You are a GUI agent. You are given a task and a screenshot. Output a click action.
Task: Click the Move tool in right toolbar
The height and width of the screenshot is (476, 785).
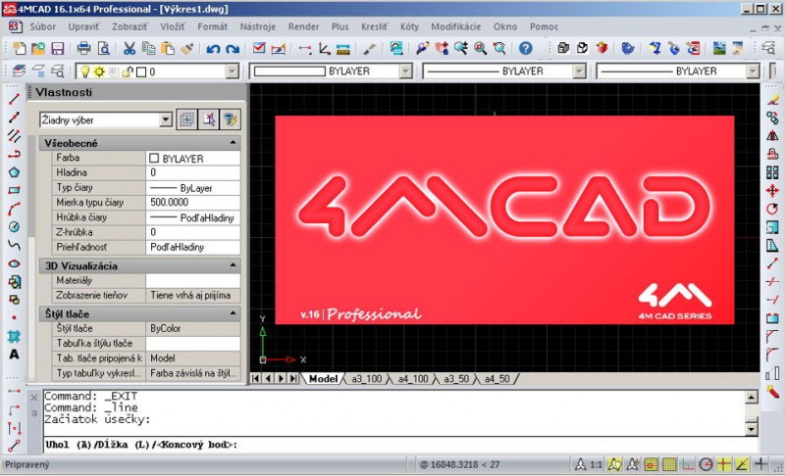[772, 190]
